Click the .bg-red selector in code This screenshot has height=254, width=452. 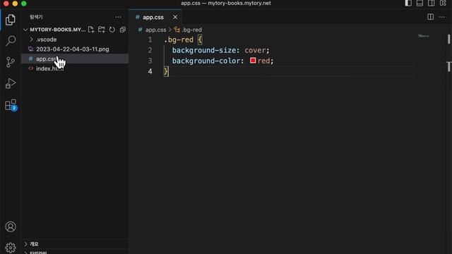(x=179, y=40)
